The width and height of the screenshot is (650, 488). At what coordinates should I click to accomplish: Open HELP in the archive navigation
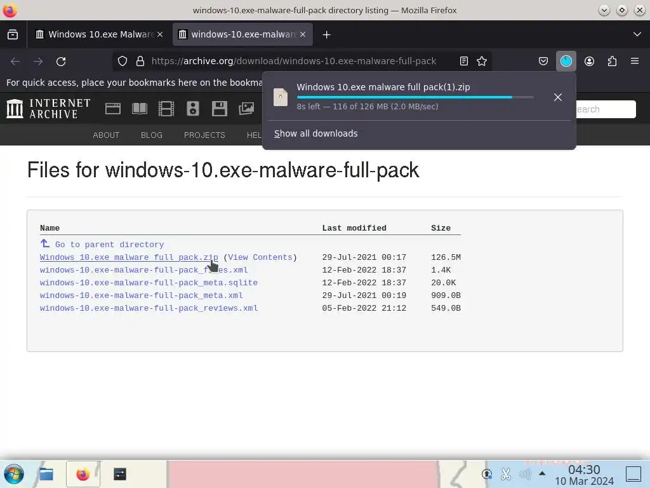pyautogui.click(x=254, y=135)
